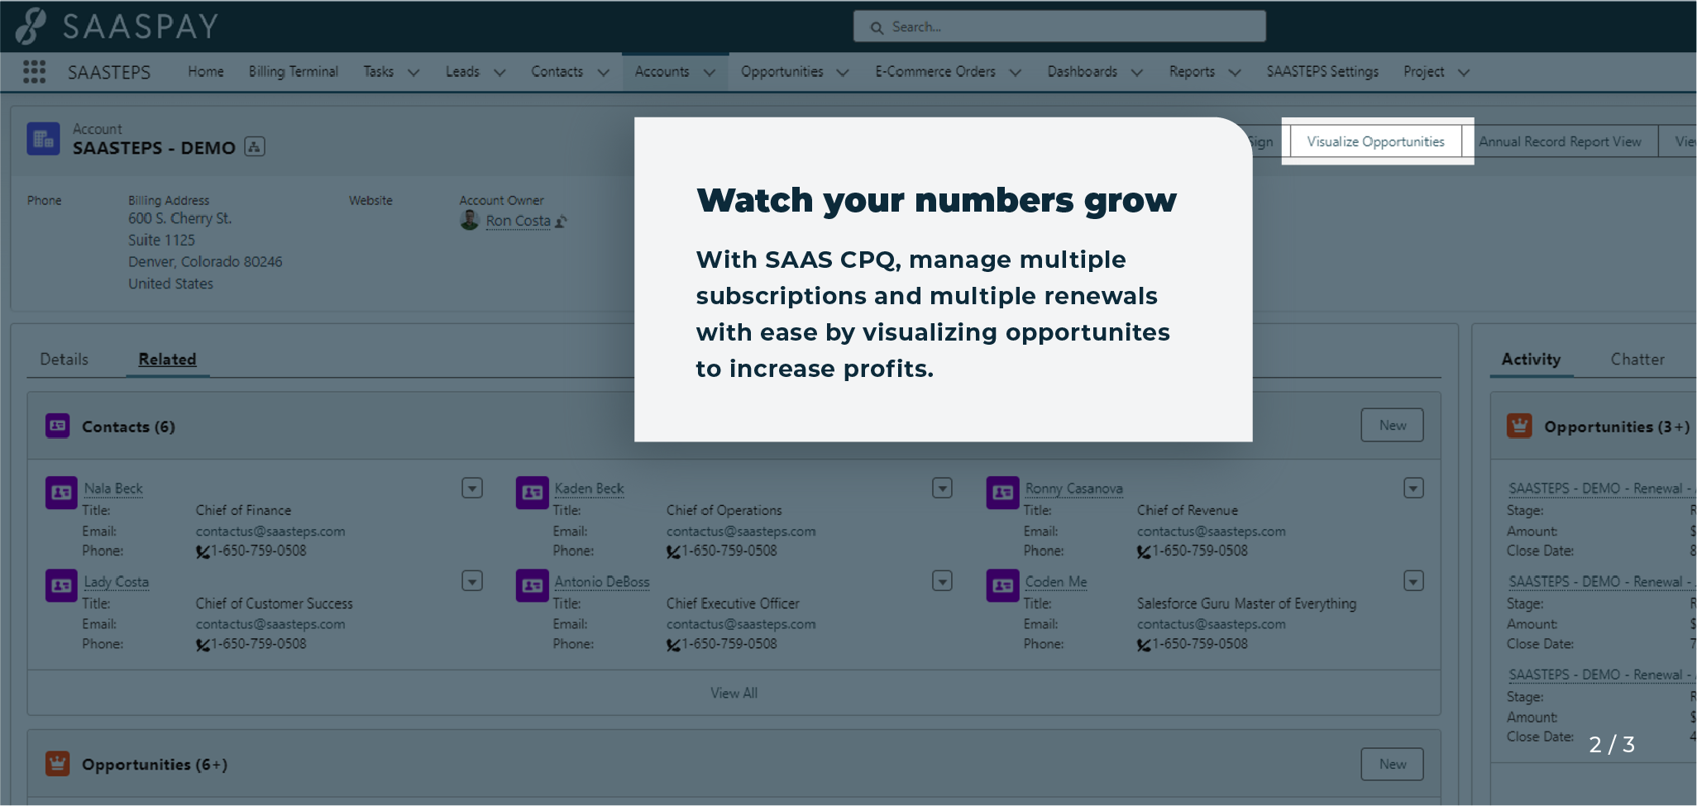
Task: Open View All contacts link
Action: pos(734,693)
